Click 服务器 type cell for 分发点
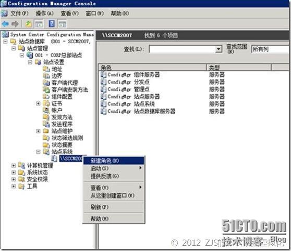The height and width of the screenshot is (251, 291). [217, 82]
